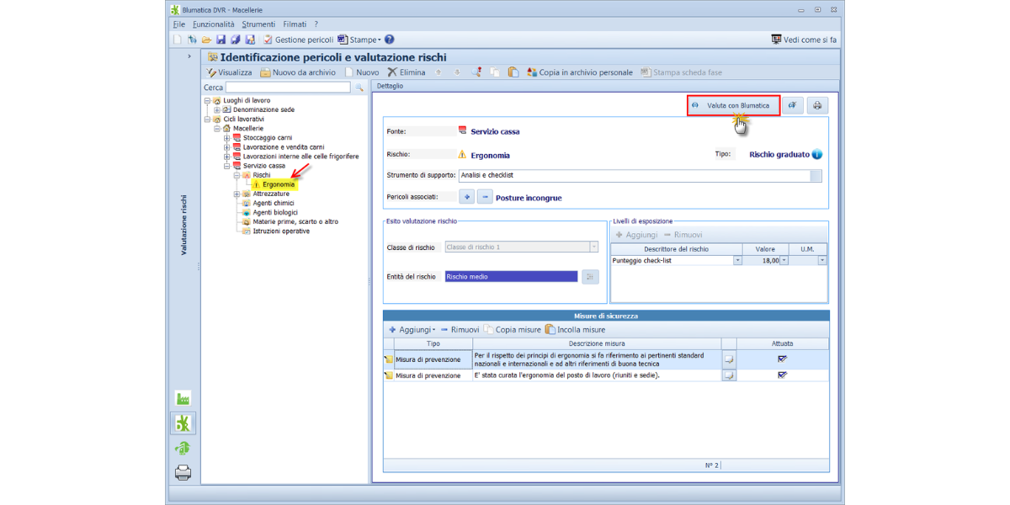
Task: Click Copia in archivio personale
Action: [580, 72]
